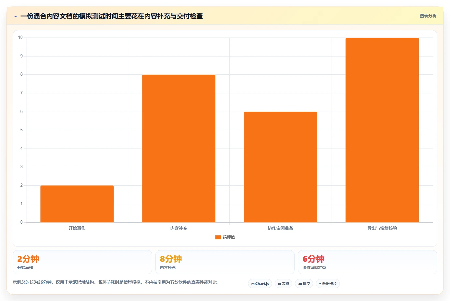Click the 表格 tag chip
Screen dimensions: 450x301
[x=283, y=284]
